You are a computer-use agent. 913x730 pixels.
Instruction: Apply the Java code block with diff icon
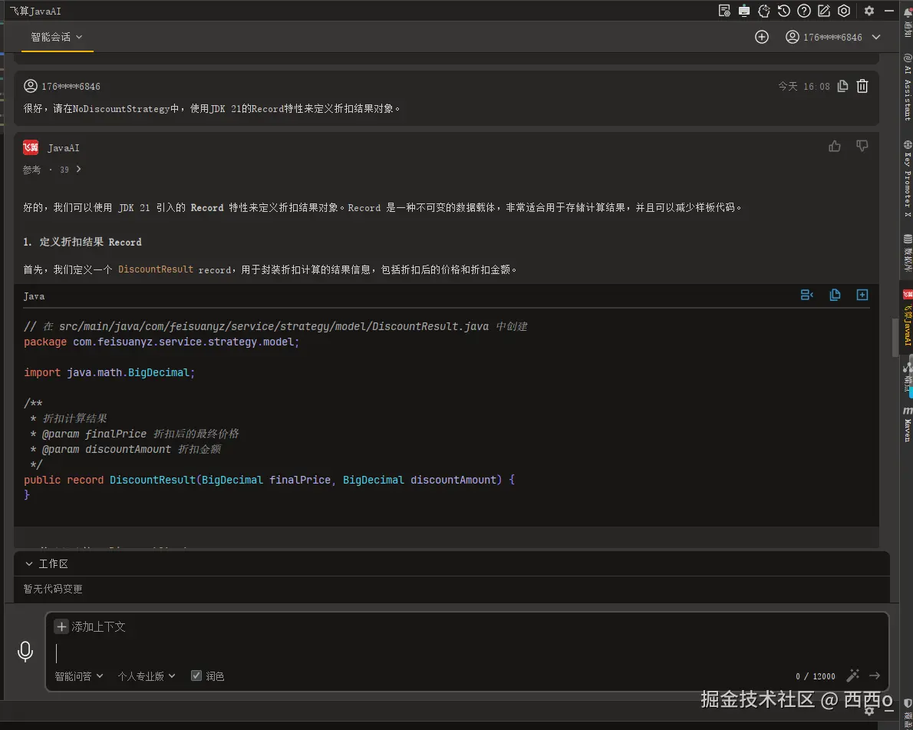coord(806,295)
